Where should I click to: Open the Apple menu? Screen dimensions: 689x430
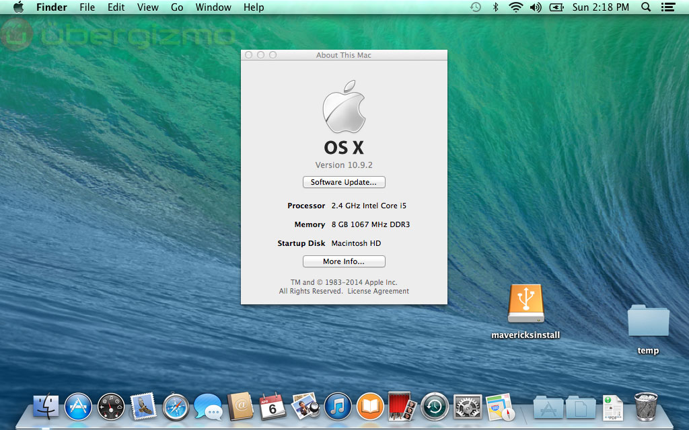coord(18,7)
